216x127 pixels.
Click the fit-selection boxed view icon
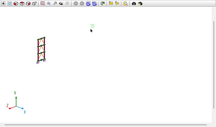tap(10, 3)
